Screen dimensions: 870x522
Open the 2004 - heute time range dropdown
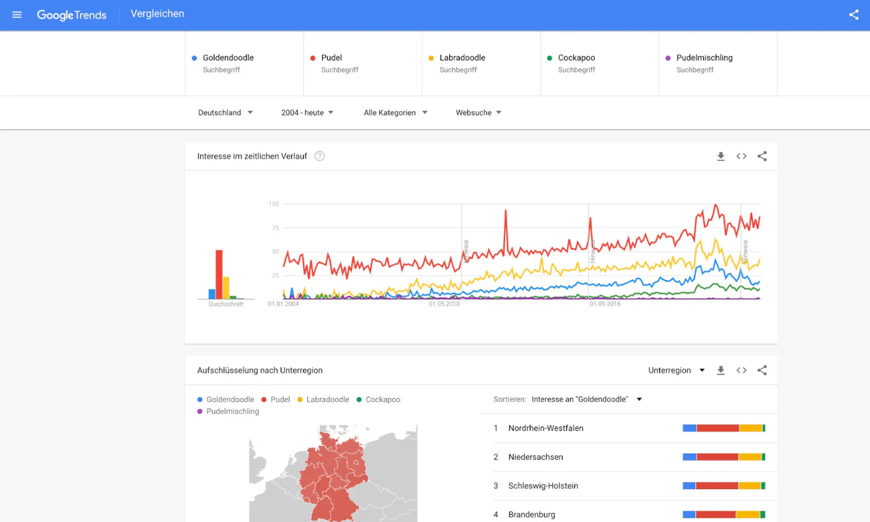[307, 113]
